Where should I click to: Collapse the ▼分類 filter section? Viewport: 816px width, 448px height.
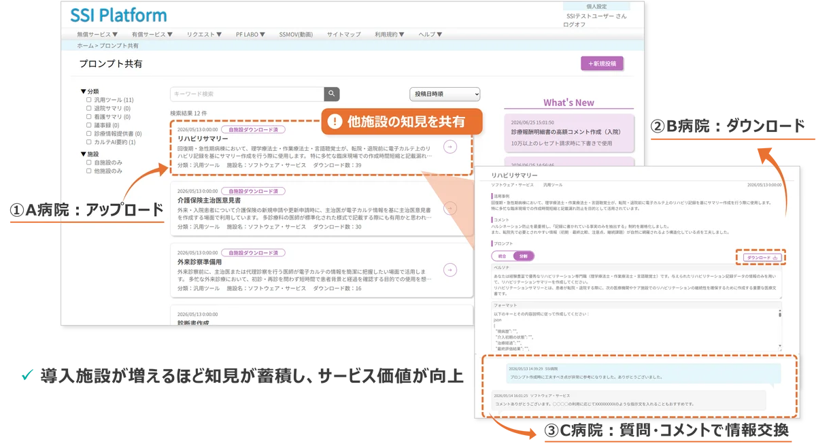89,91
